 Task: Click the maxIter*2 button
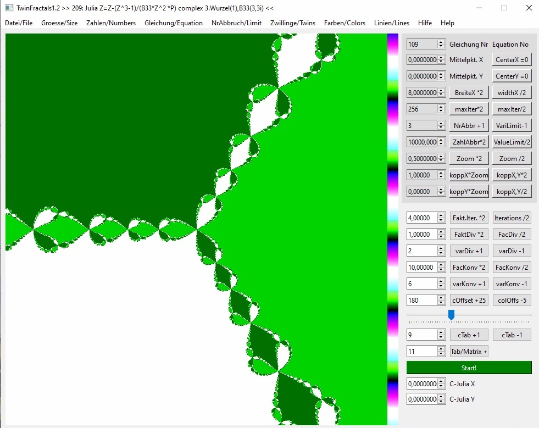pos(469,109)
